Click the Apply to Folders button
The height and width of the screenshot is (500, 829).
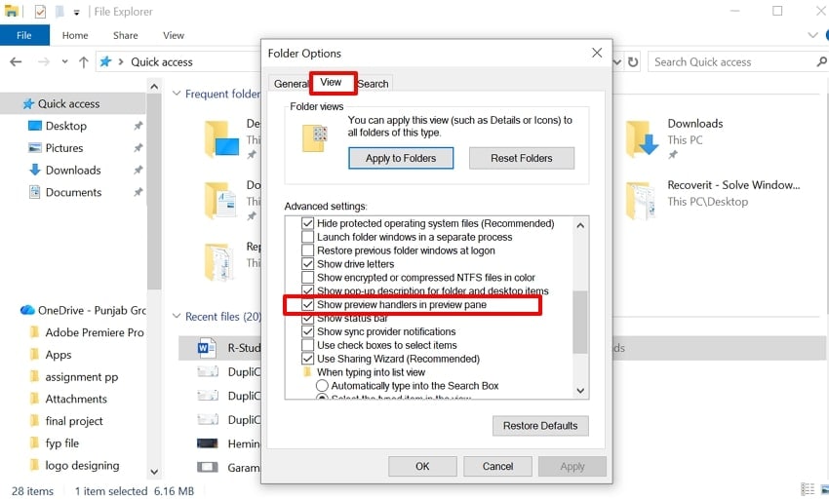(401, 158)
